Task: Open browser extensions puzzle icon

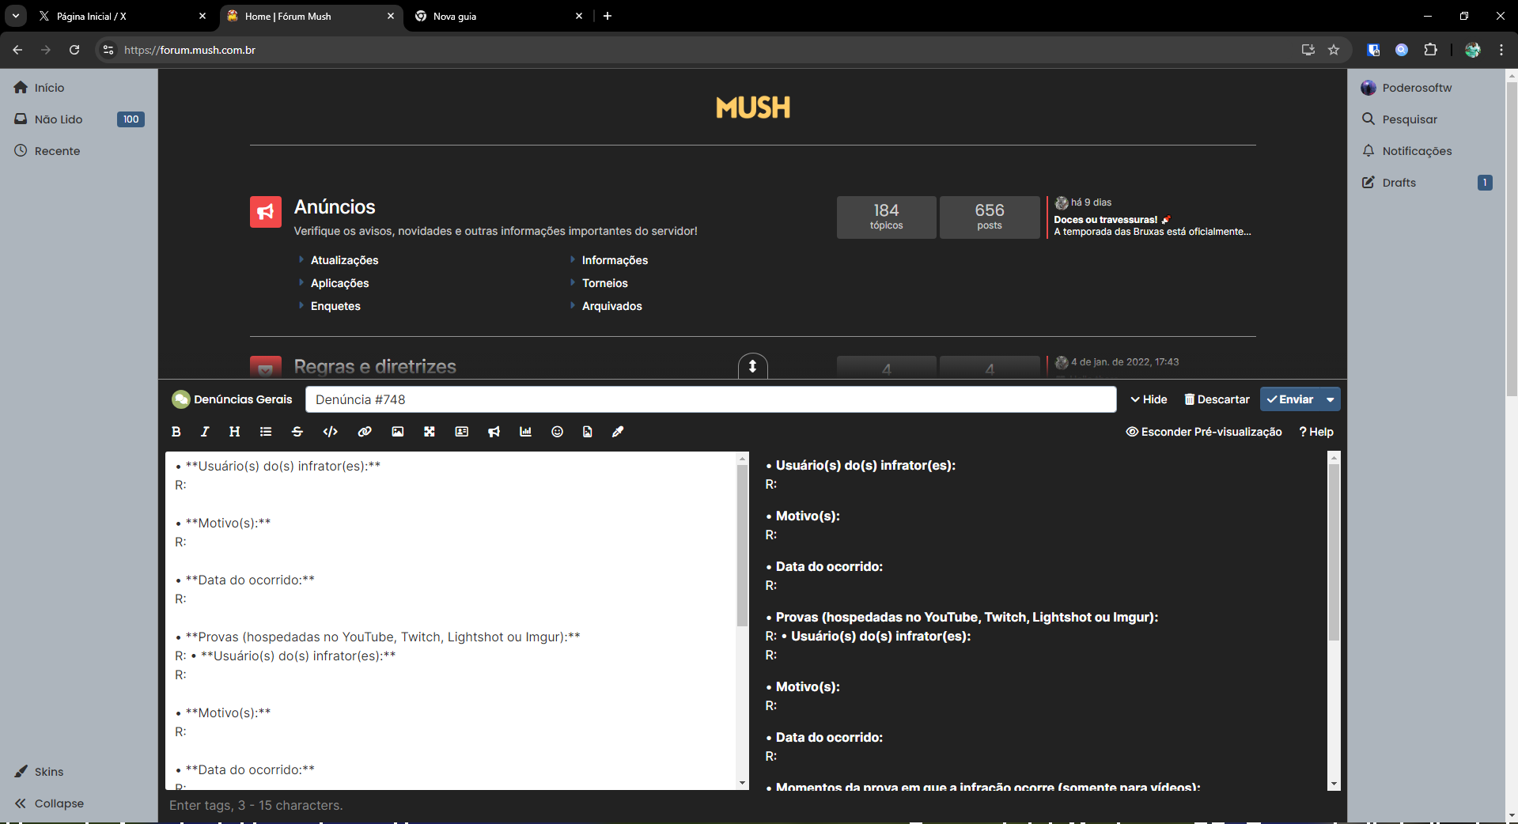Action: [1430, 50]
